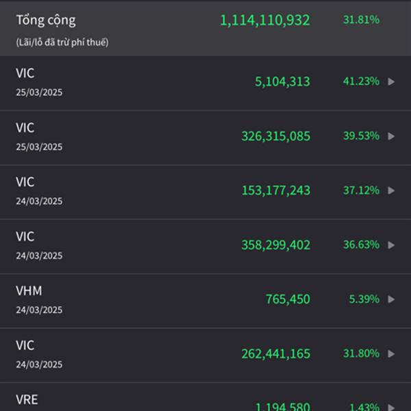Expand VIC 39.53% row arrow

(391, 136)
